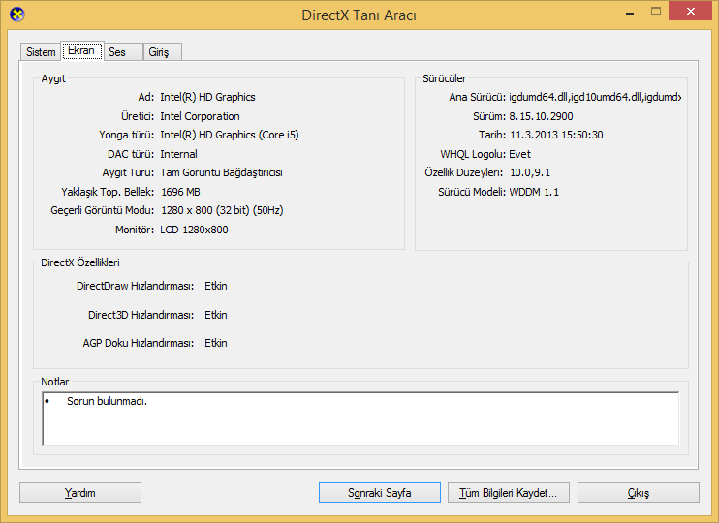Click the 'Yonga türü:' label
The image size is (719, 523).
coord(127,135)
